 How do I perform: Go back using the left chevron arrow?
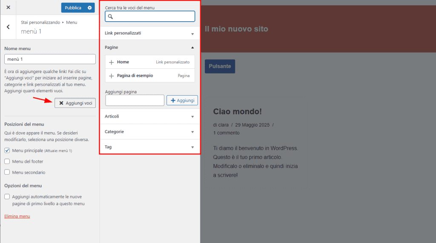8,27
